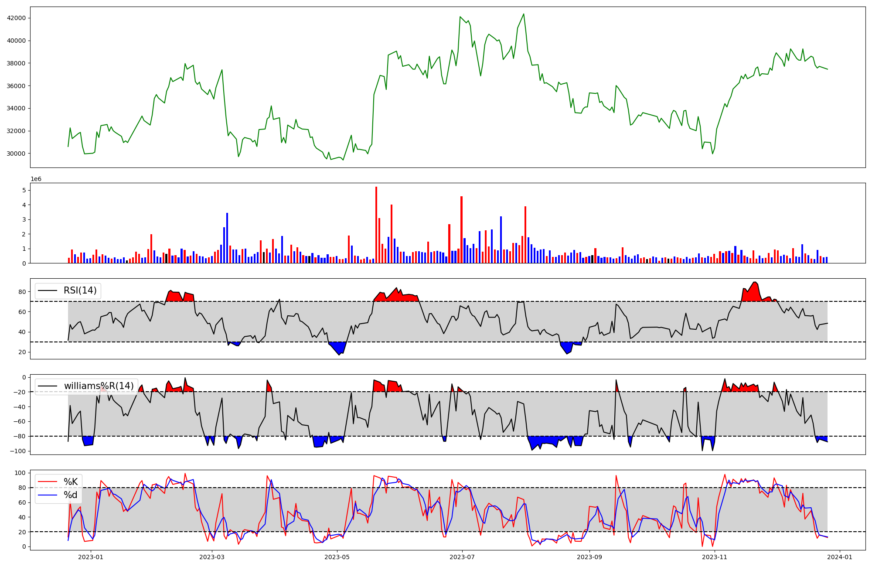Click the 30000 price axis label
Screen dimensions: 872x567
(16, 154)
